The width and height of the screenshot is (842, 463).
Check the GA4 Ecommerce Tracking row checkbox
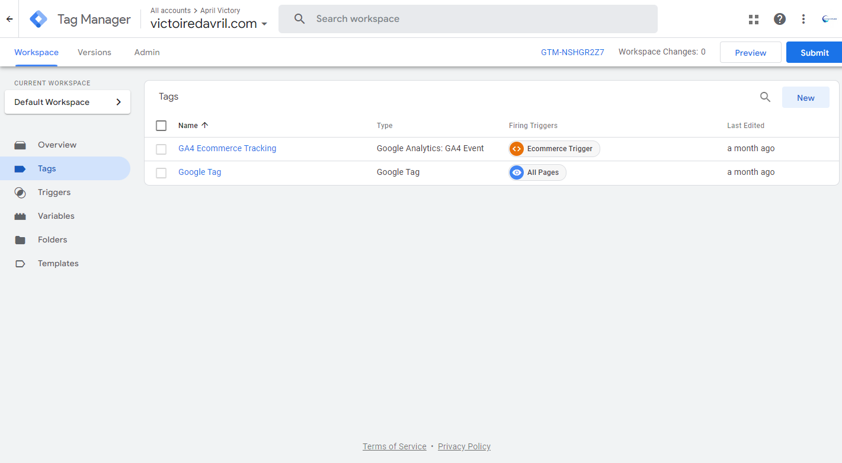point(161,149)
